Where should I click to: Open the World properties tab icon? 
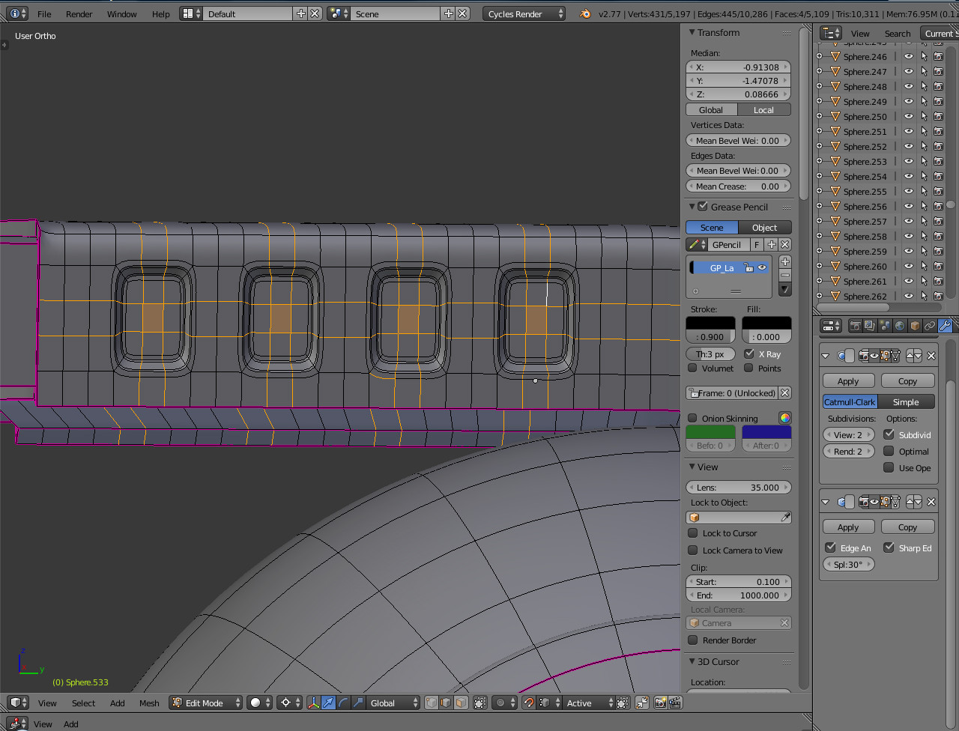tap(900, 326)
